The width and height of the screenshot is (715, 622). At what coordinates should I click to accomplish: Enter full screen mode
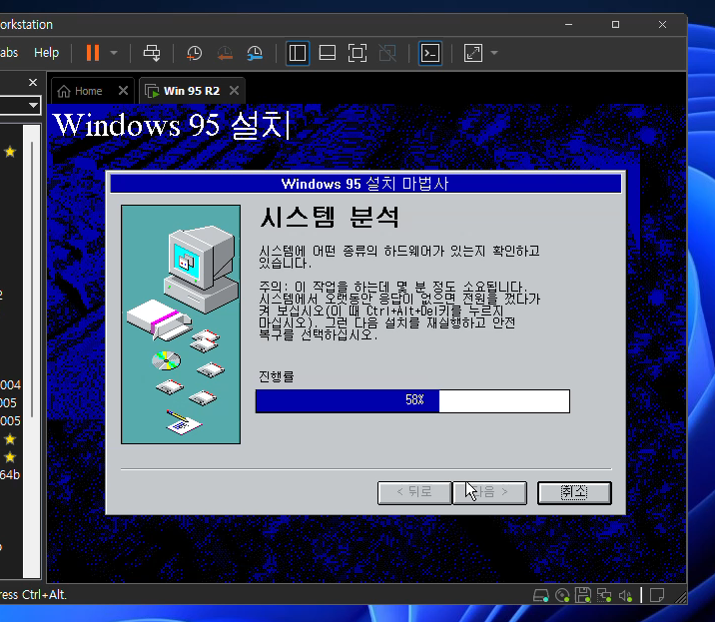357,53
